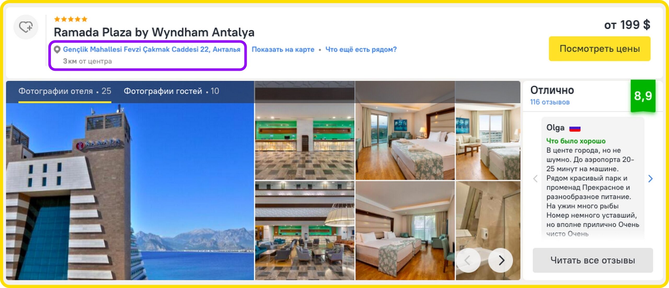
Task: Click the map pin icon by address
Action: (57, 50)
